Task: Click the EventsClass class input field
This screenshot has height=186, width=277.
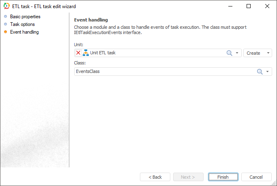Action: pyautogui.click(x=162, y=72)
